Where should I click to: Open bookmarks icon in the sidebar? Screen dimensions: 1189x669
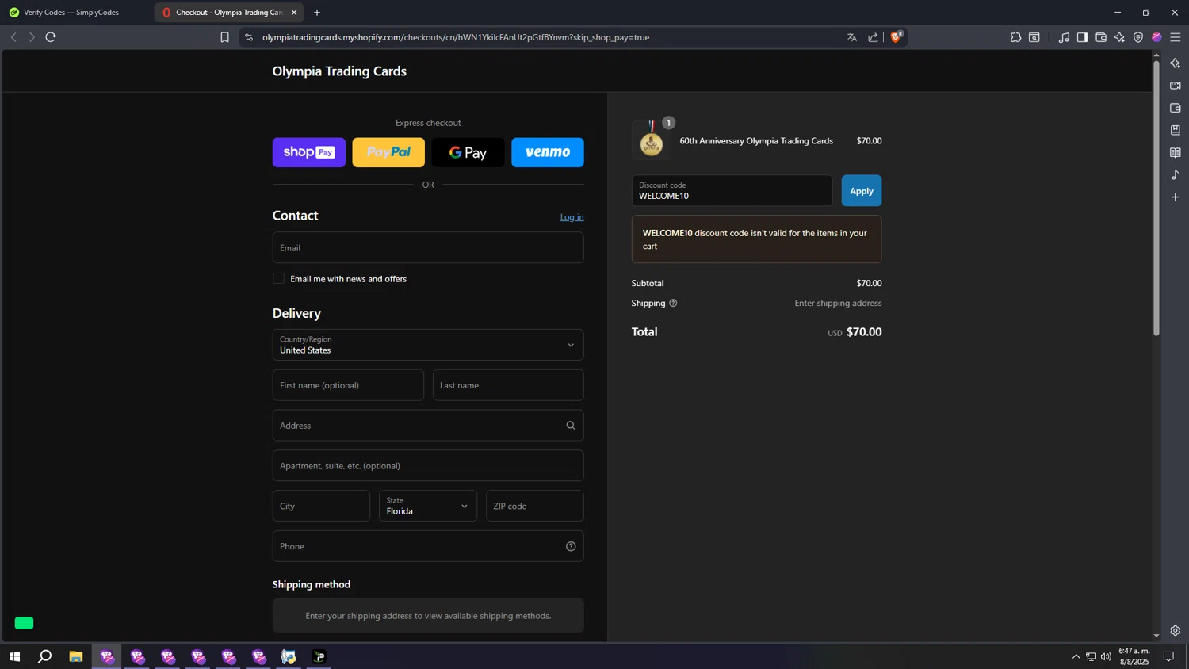pos(1175,130)
